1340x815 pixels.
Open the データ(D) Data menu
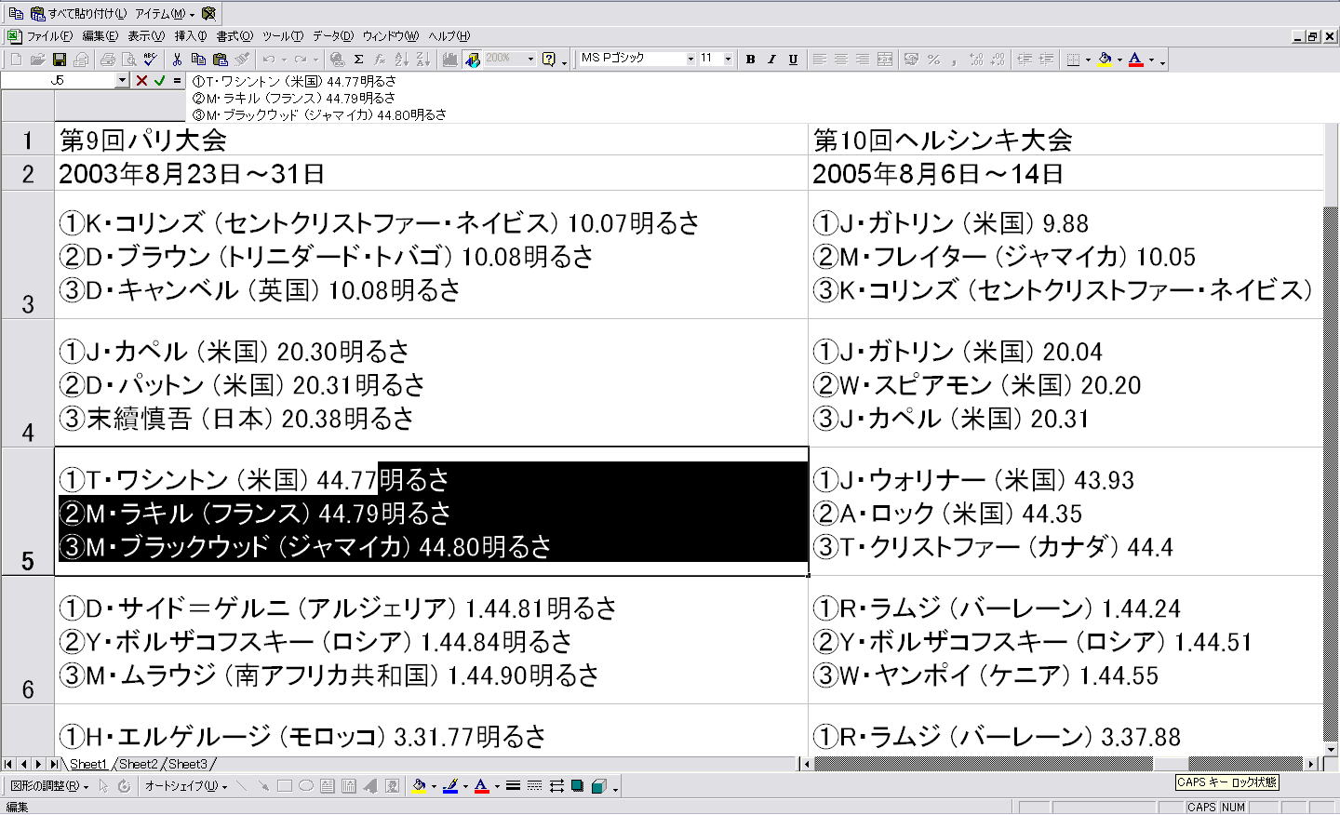(x=333, y=36)
